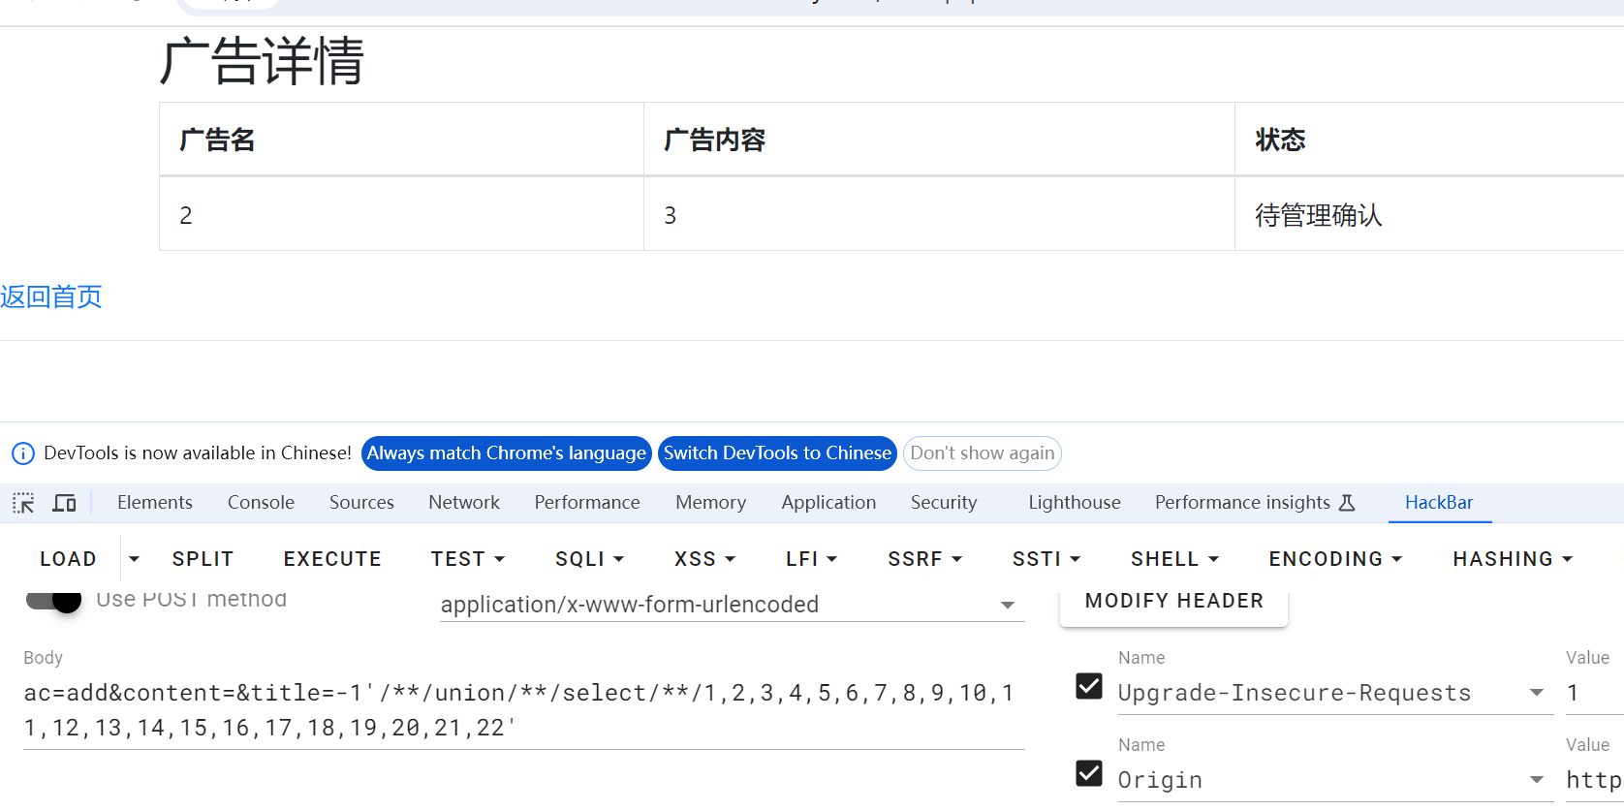Switch to the Security tab

click(944, 503)
